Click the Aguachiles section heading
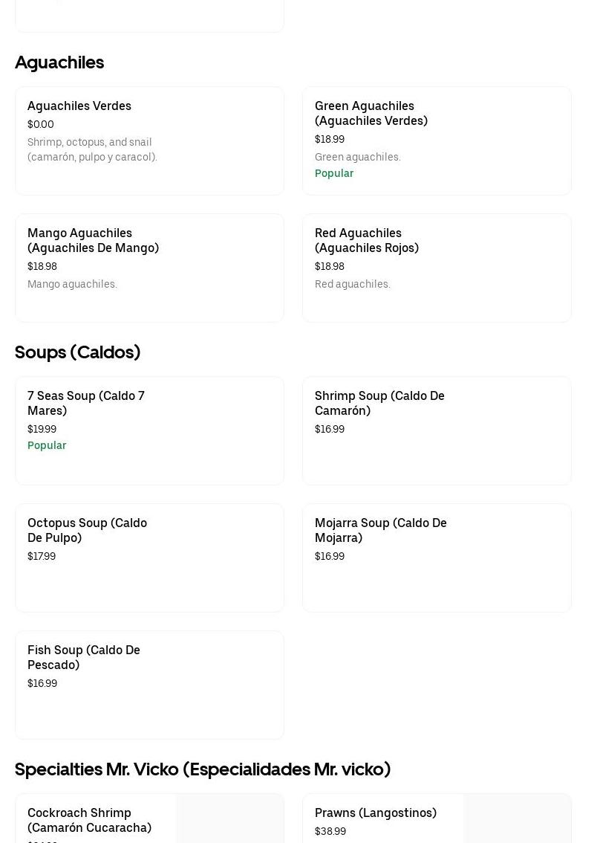This screenshot has height=843, width=597. (59, 62)
